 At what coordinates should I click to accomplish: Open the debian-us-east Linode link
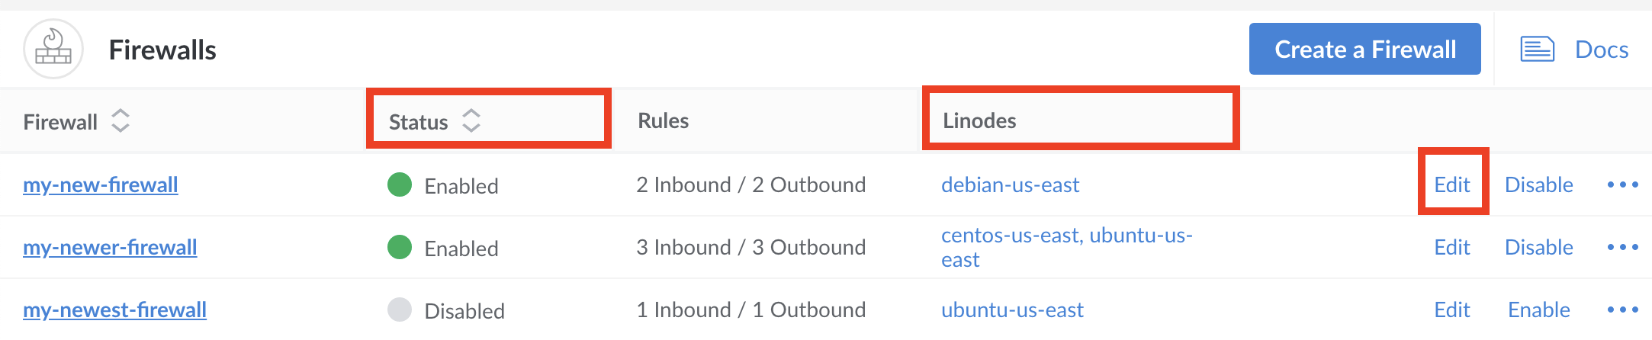[x=1010, y=184]
